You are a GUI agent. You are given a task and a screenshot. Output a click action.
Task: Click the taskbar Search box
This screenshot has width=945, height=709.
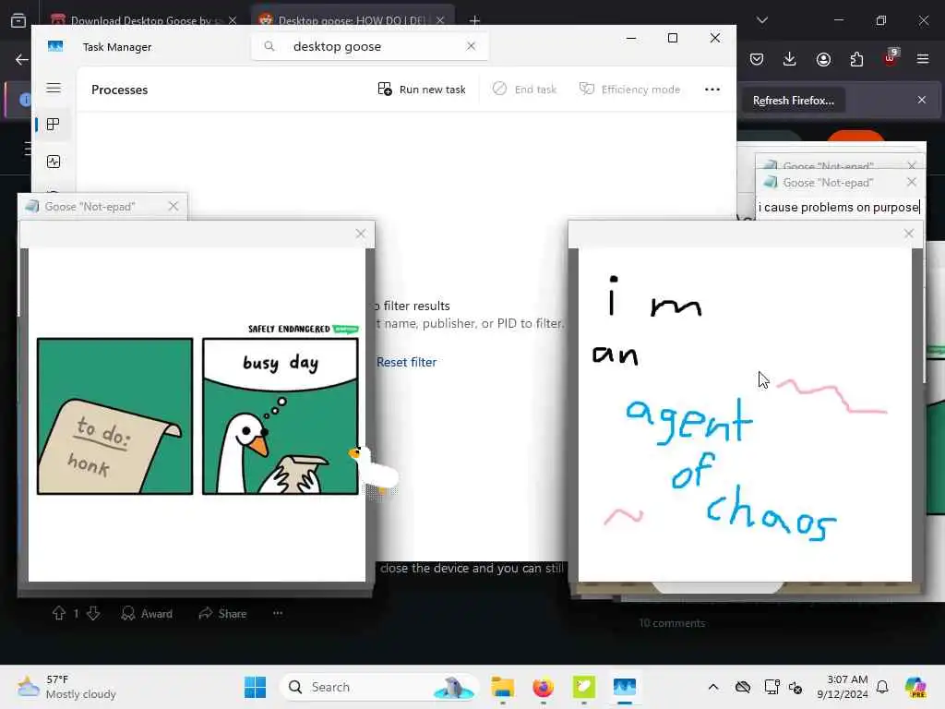[378, 687]
